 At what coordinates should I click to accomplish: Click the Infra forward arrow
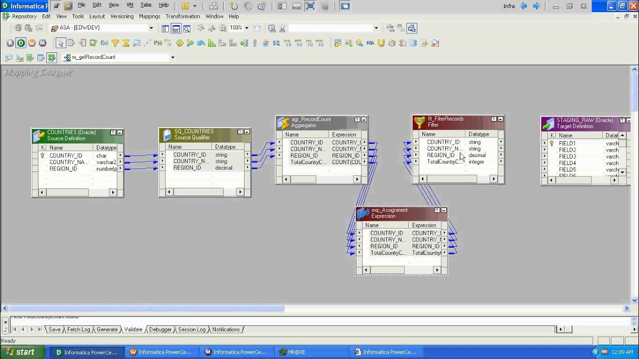tap(537, 6)
